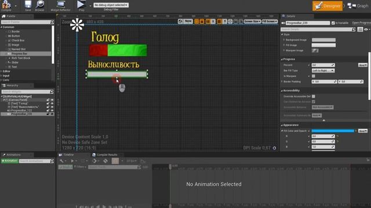This screenshot has width=371, height=208.
Task: Expand the Editor palette category
Action: pyautogui.click(x=1, y=71)
